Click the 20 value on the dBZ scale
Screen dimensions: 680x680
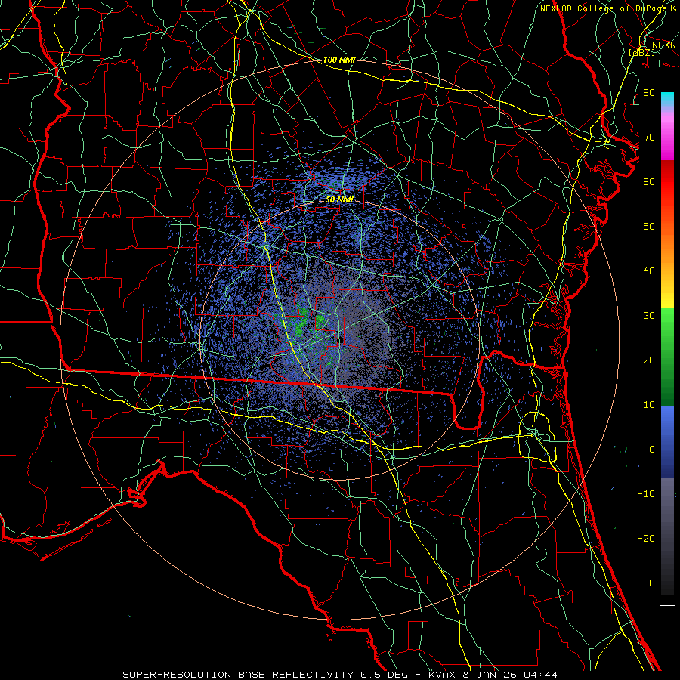pyautogui.click(x=649, y=360)
